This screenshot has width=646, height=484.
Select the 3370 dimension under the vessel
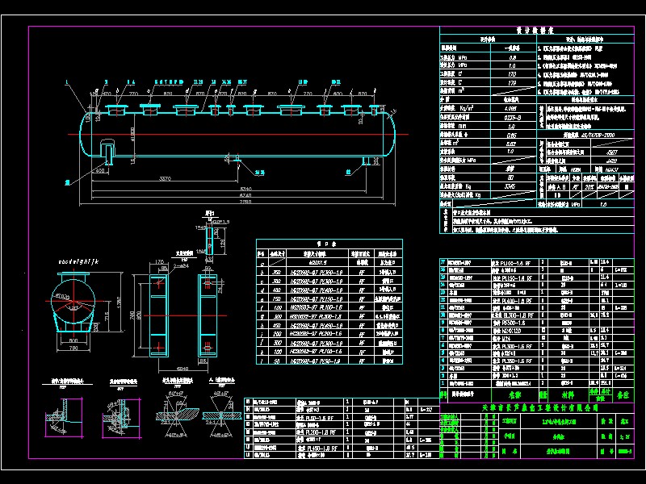[x=163, y=178]
